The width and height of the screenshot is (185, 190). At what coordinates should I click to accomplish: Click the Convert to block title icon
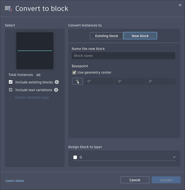8,9
